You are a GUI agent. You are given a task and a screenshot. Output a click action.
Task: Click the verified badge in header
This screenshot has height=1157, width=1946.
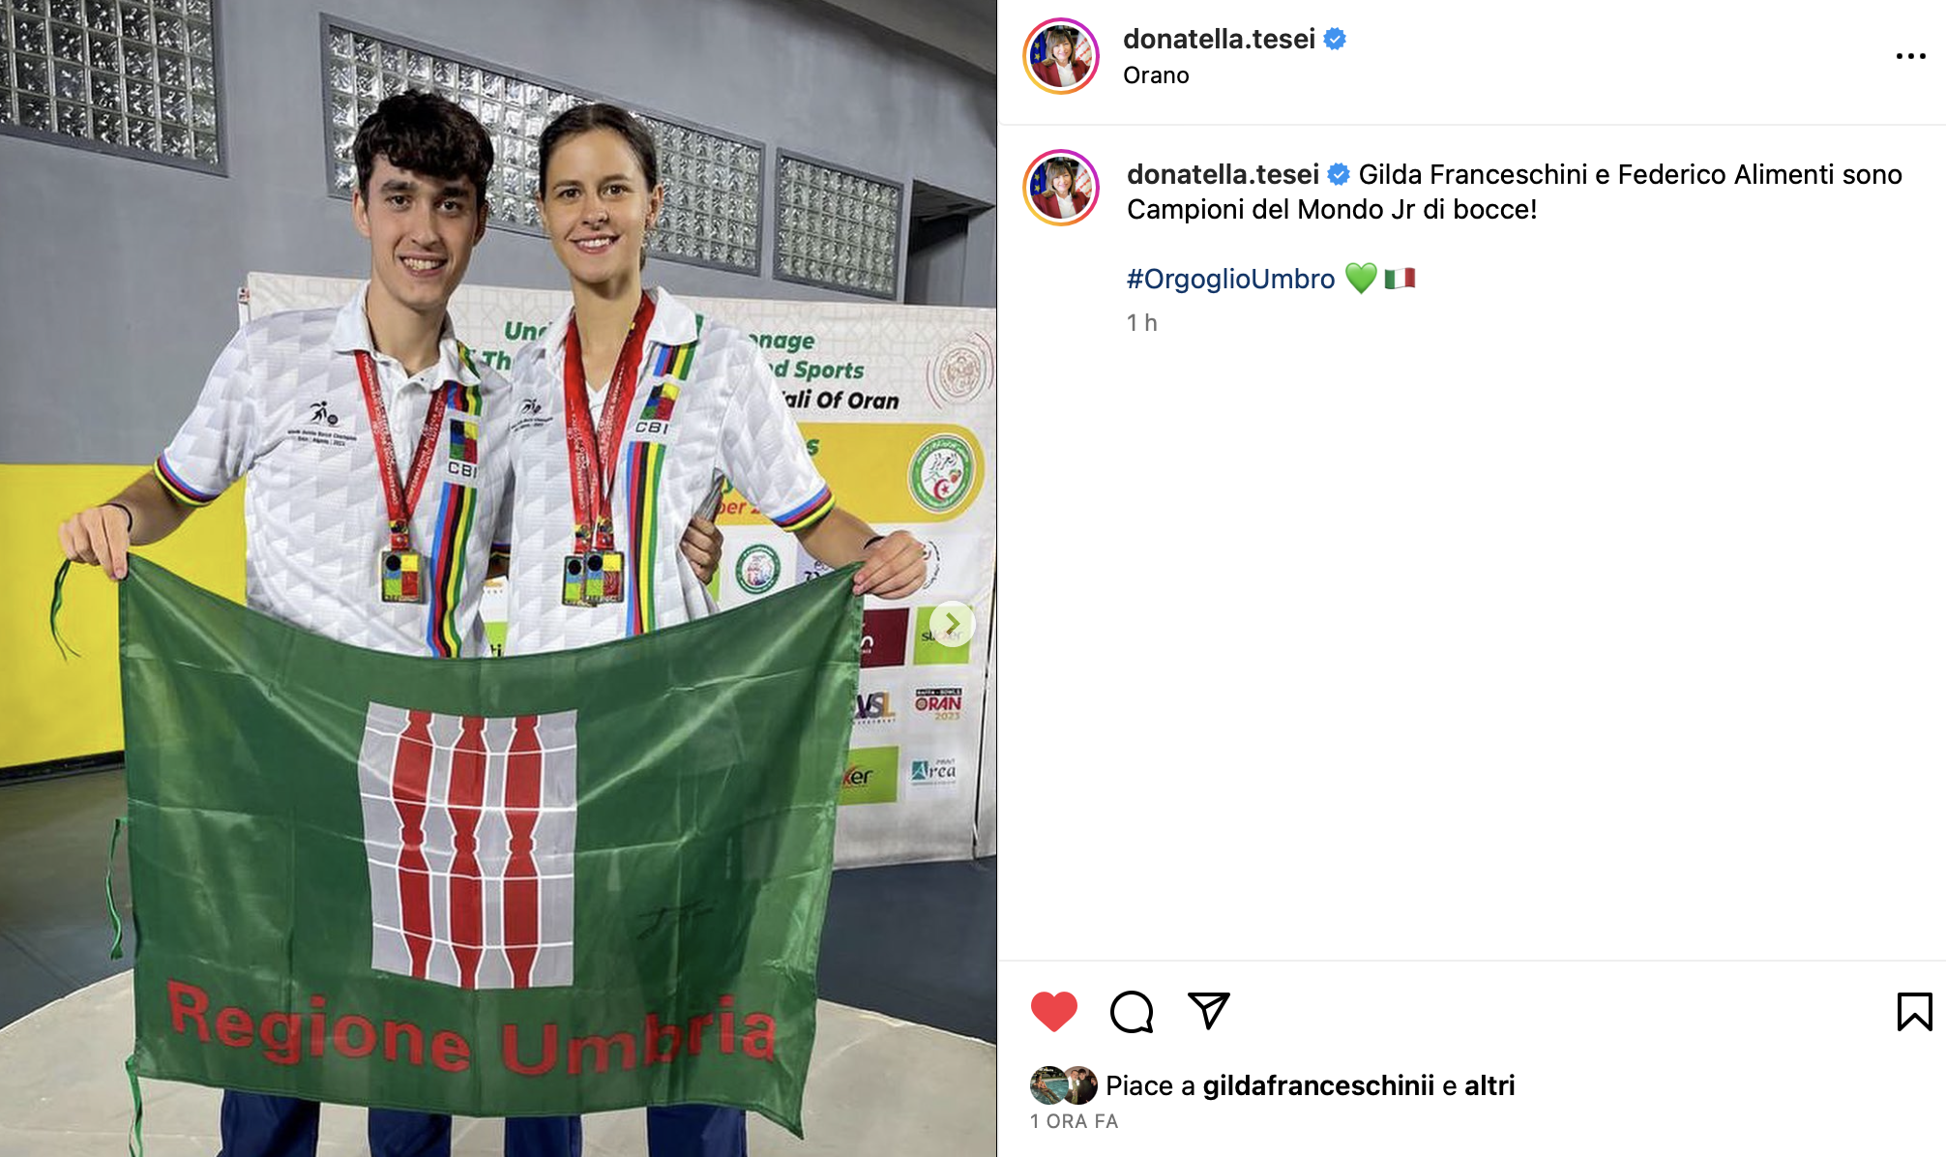tap(1335, 39)
